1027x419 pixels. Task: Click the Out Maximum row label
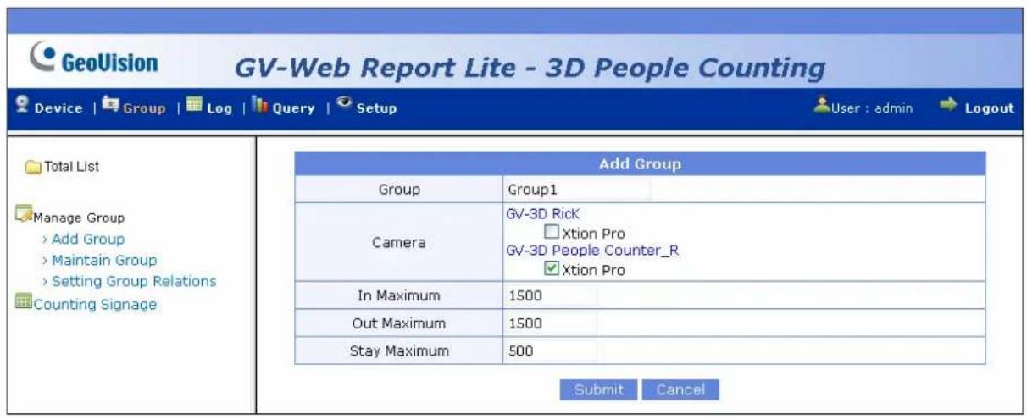point(397,323)
